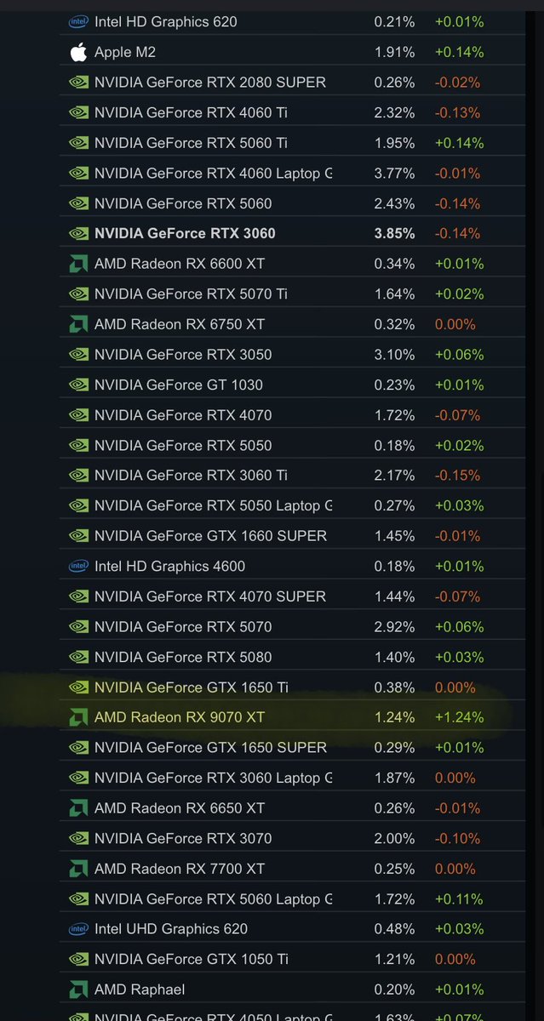Click the Intel logo beside HD Graphics 620
Image resolution: width=544 pixels, height=1021 pixels.
pyautogui.click(x=78, y=22)
